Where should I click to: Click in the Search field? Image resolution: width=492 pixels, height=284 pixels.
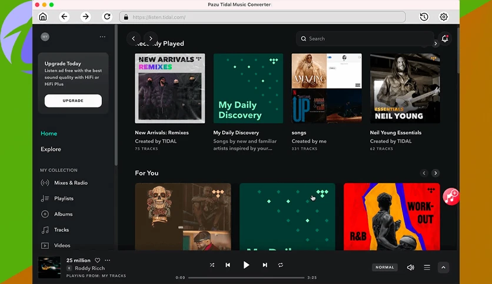click(x=365, y=39)
